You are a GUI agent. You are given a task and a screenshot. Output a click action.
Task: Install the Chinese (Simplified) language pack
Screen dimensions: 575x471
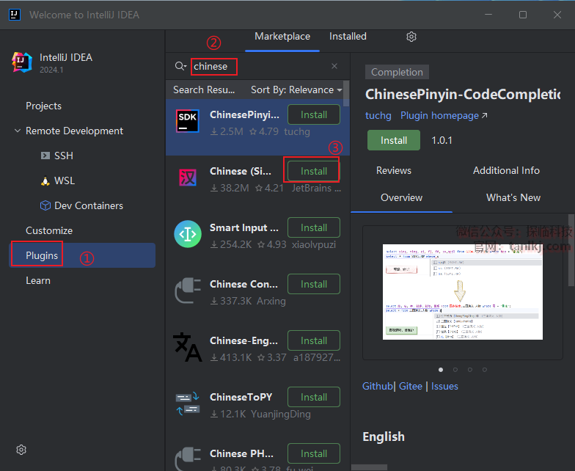(x=313, y=171)
